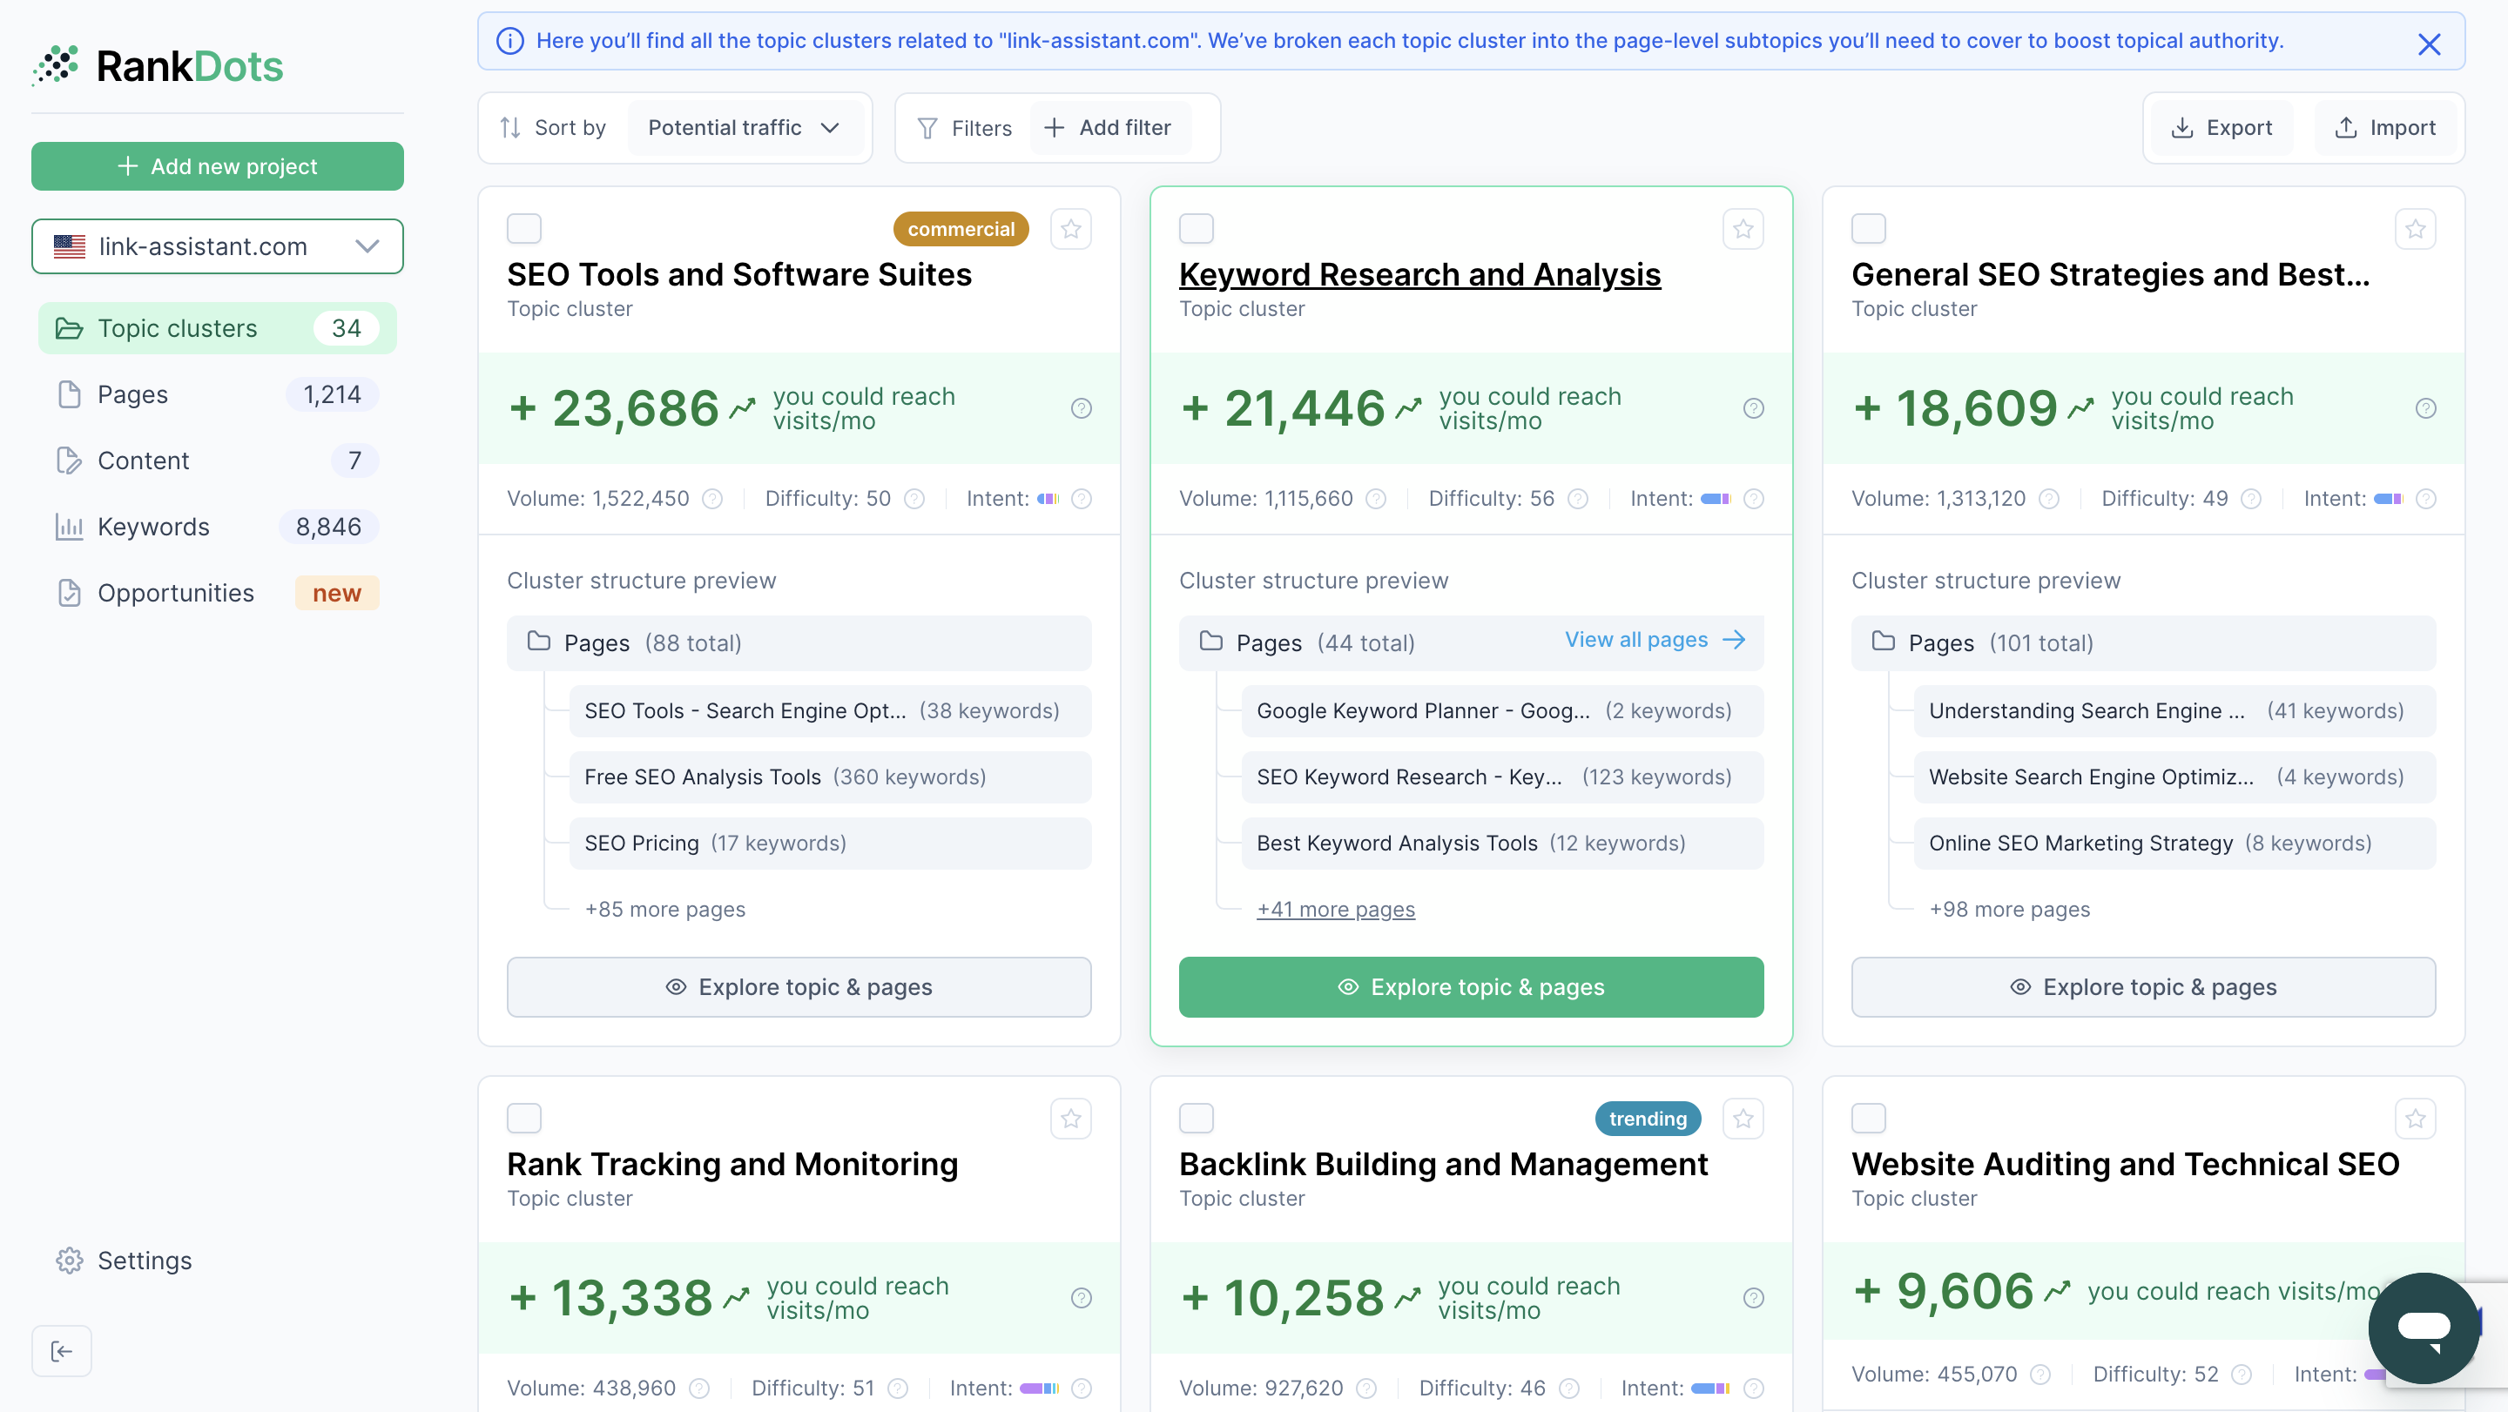Screen dimensions: 2508x1412
Task: Check Website Auditing and Technical SEO checkbox
Action: [1868, 1118]
